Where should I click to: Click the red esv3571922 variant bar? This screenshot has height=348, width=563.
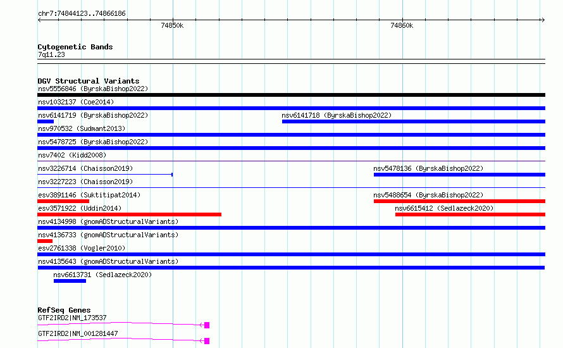pyautogui.click(x=129, y=214)
